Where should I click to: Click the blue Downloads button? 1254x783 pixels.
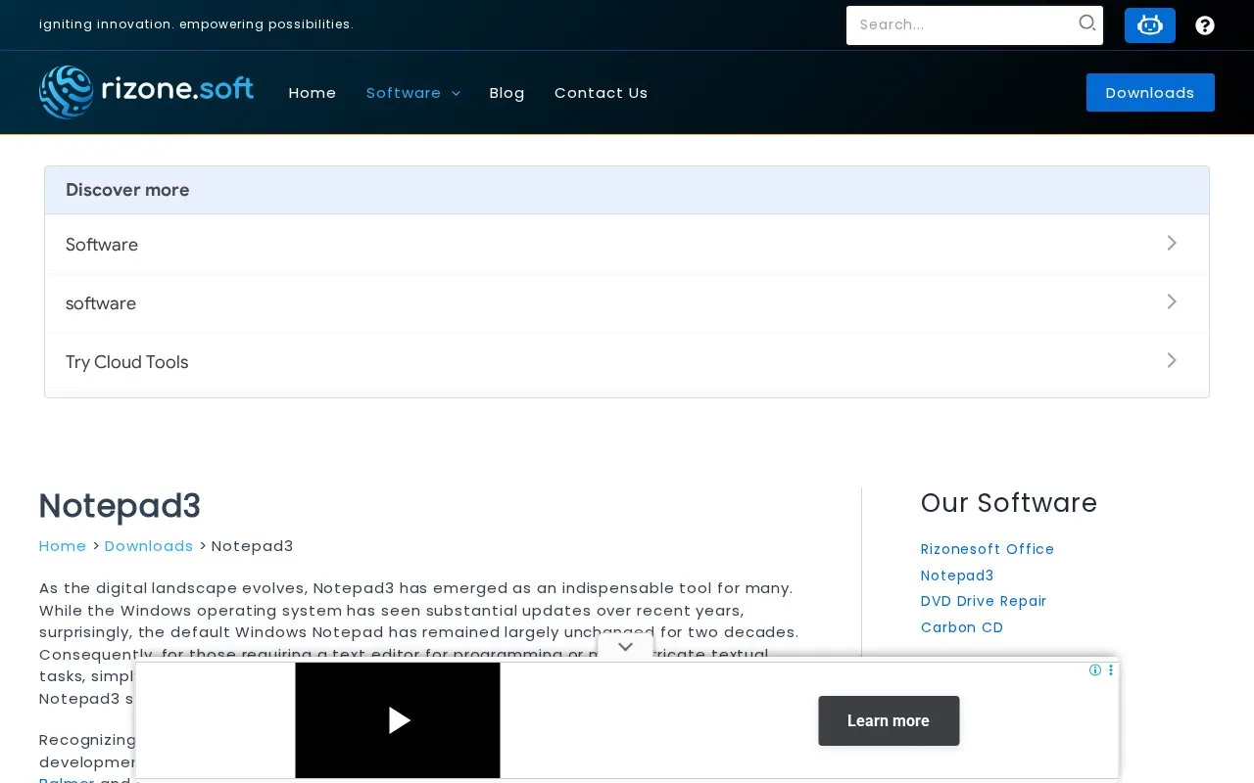pos(1150,93)
